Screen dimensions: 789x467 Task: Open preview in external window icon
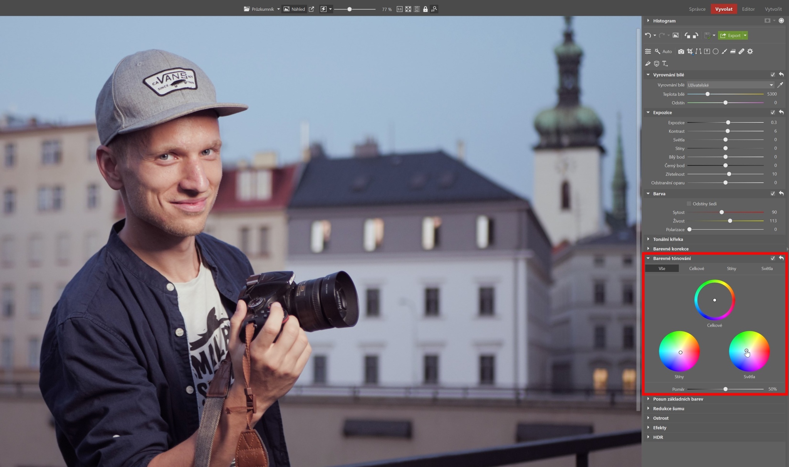coord(311,9)
